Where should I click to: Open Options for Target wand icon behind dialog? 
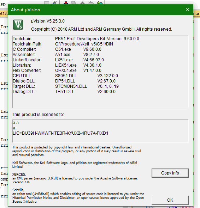[55, 3]
